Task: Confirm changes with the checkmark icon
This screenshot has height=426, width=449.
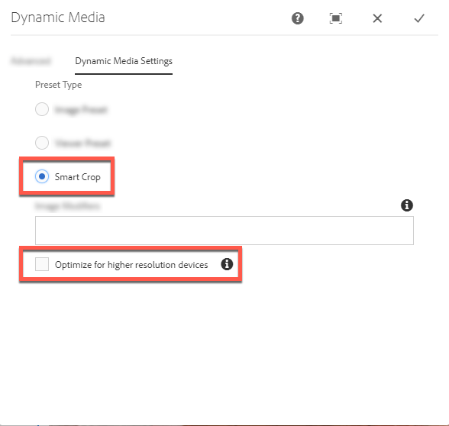Action: pyautogui.click(x=419, y=18)
